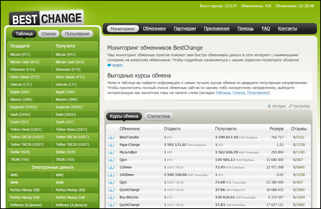Open info icon for МультиВал row
Viewport: 321px width, 209px height.
(111, 152)
